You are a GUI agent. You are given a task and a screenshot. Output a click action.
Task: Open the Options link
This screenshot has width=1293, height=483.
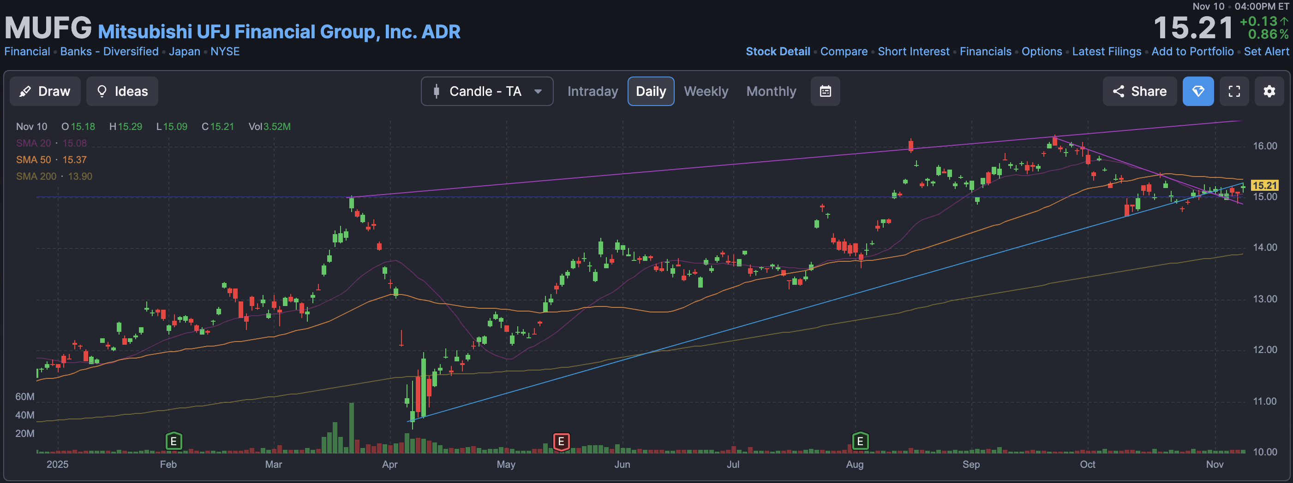pyautogui.click(x=1042, y=52)
